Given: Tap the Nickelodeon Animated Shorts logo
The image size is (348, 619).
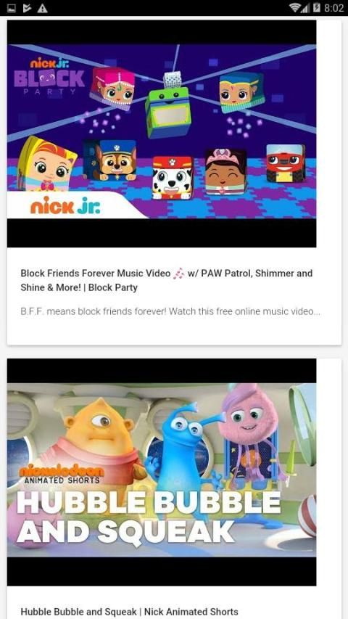Looking at the screenshot, I should click(62, 475).
